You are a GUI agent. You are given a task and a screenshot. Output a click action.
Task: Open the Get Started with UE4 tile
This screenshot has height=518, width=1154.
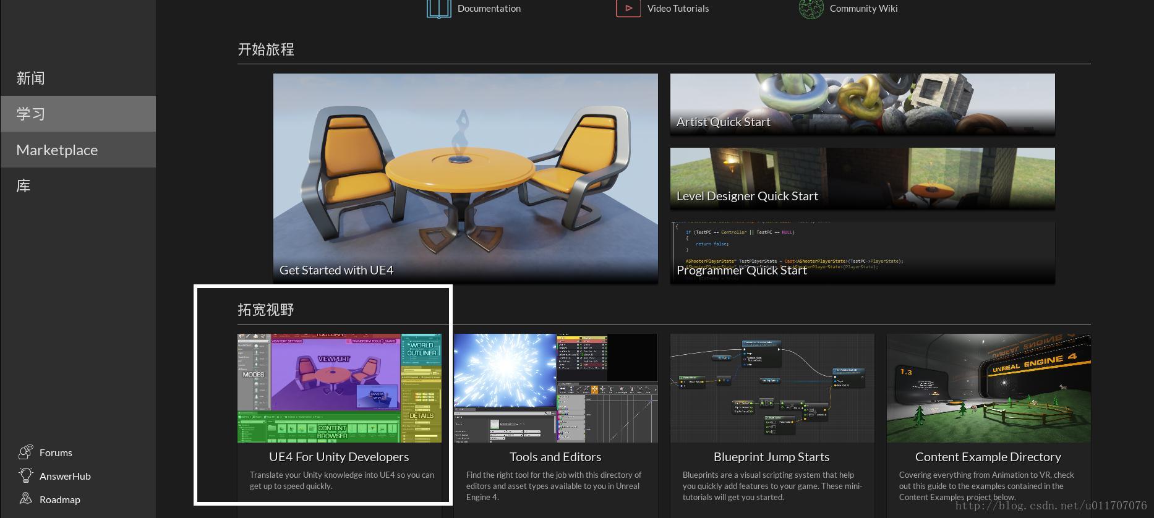coord(466,179)
